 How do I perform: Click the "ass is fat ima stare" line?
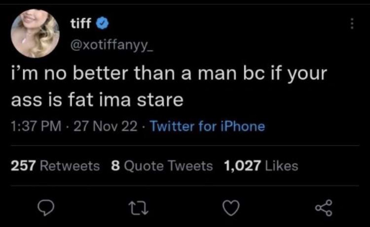[97, 101]
